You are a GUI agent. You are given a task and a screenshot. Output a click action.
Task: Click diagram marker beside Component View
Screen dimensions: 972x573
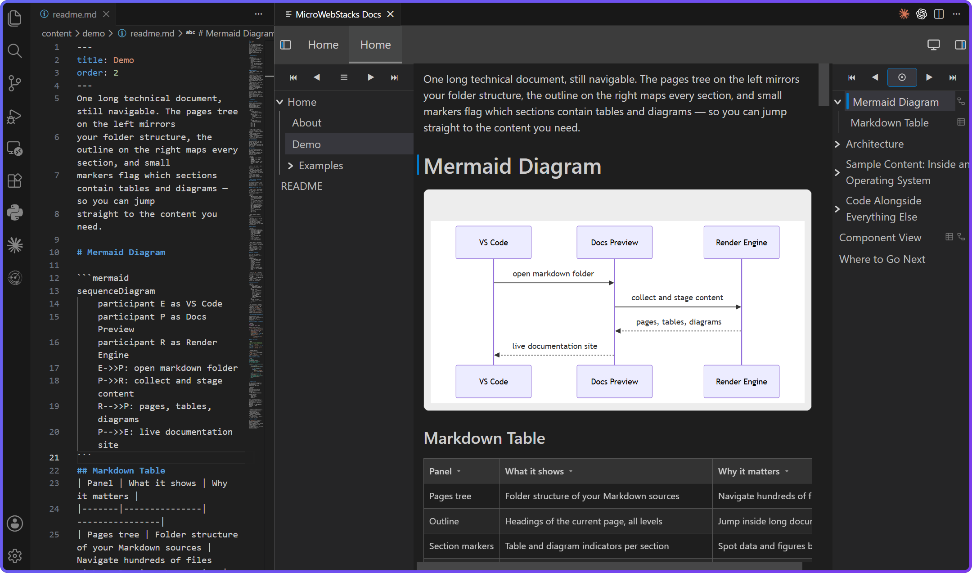coord(961,237)
